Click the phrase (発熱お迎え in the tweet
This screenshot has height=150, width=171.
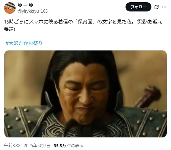click(149, 22)
